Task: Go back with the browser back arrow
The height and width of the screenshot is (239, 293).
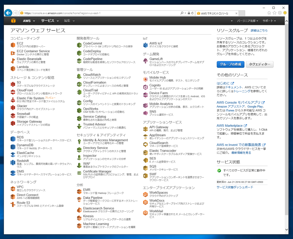Action: (x=8, y=13)
